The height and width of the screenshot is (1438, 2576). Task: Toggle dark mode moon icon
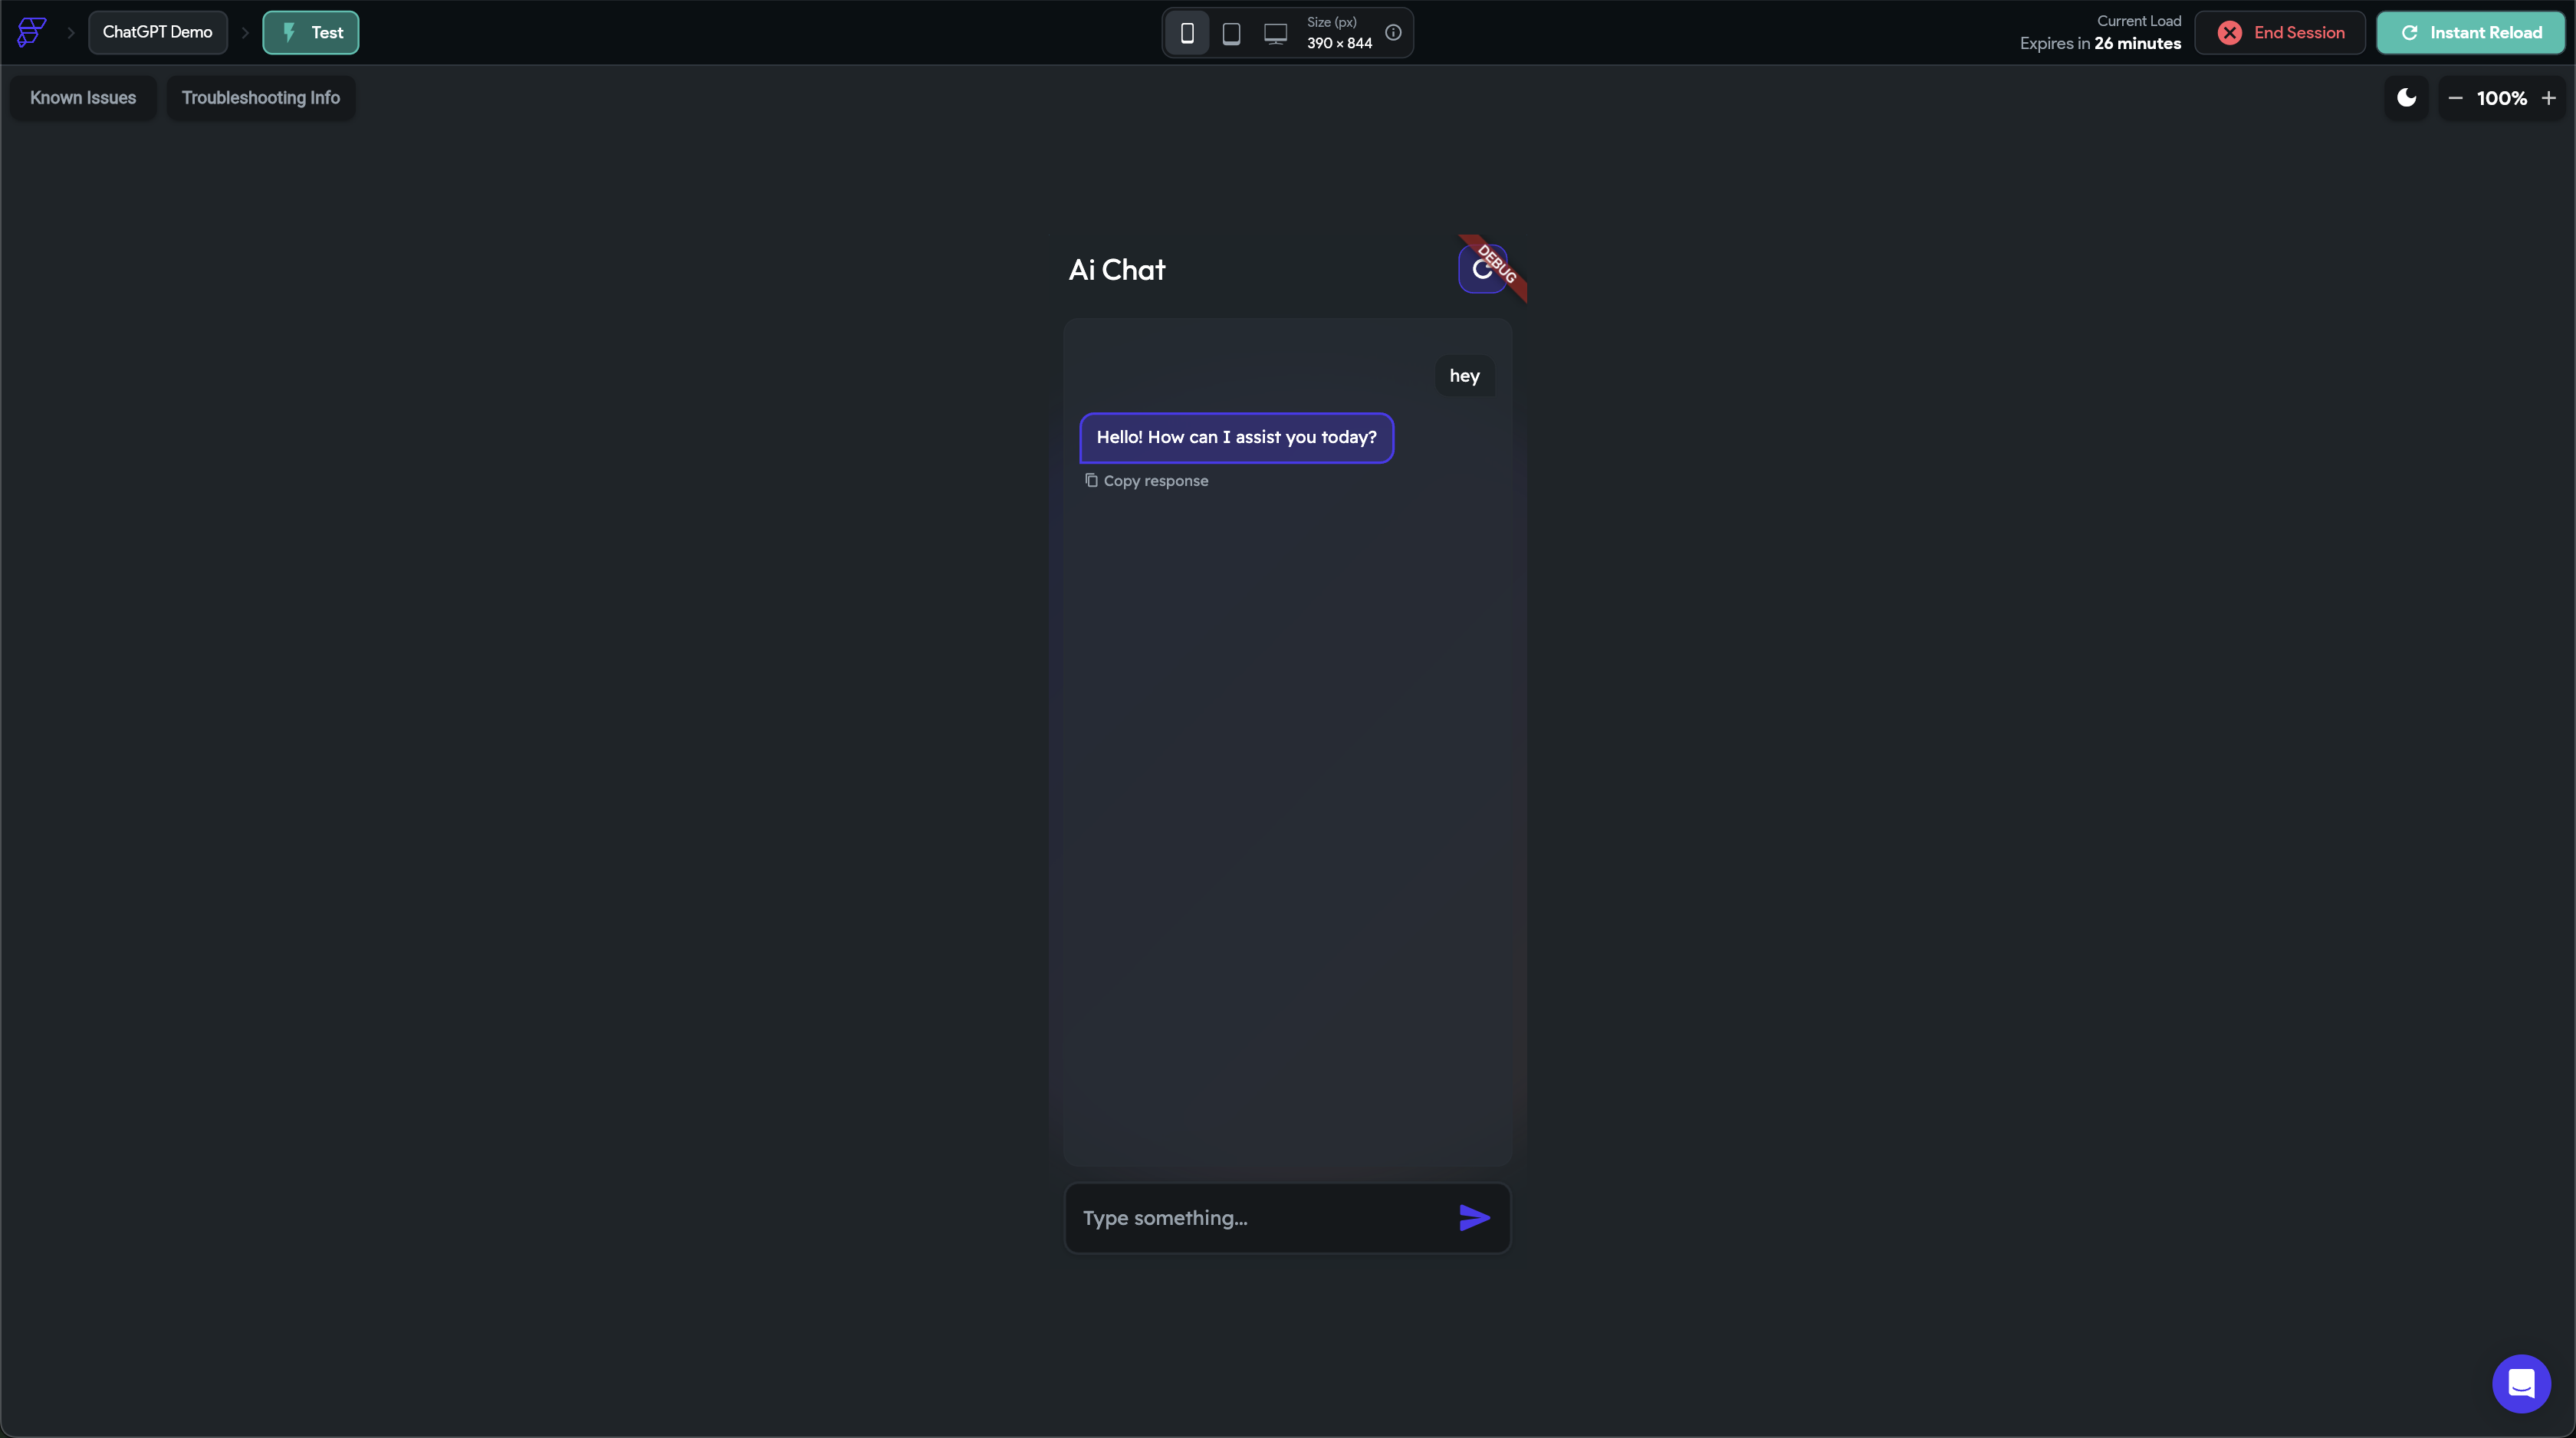[2406, 98]
